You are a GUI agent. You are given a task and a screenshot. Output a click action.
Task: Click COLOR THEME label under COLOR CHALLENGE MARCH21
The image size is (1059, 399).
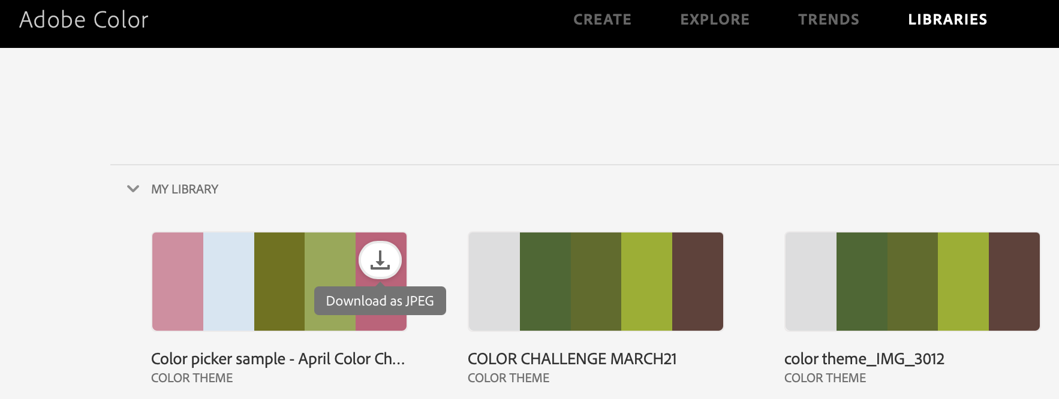[x=509, y=378]
